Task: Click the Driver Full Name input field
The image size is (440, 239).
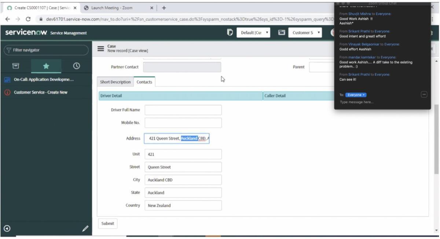Action: (183, 110)
